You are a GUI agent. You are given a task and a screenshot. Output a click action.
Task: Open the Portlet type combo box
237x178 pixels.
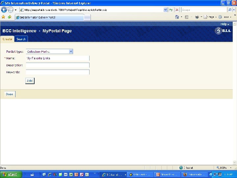click(49, 51)
